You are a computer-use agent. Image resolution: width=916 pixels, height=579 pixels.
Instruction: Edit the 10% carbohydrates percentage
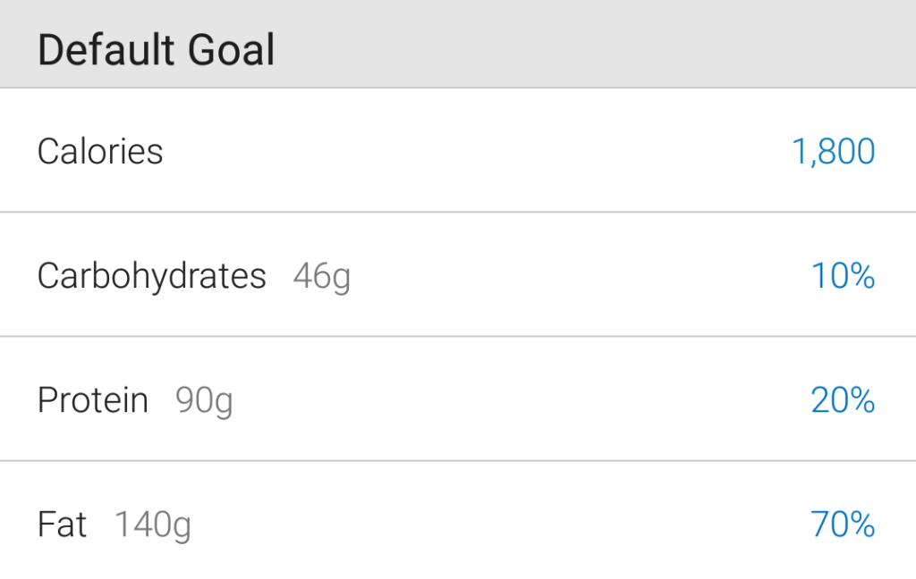[x=843, y=275]
